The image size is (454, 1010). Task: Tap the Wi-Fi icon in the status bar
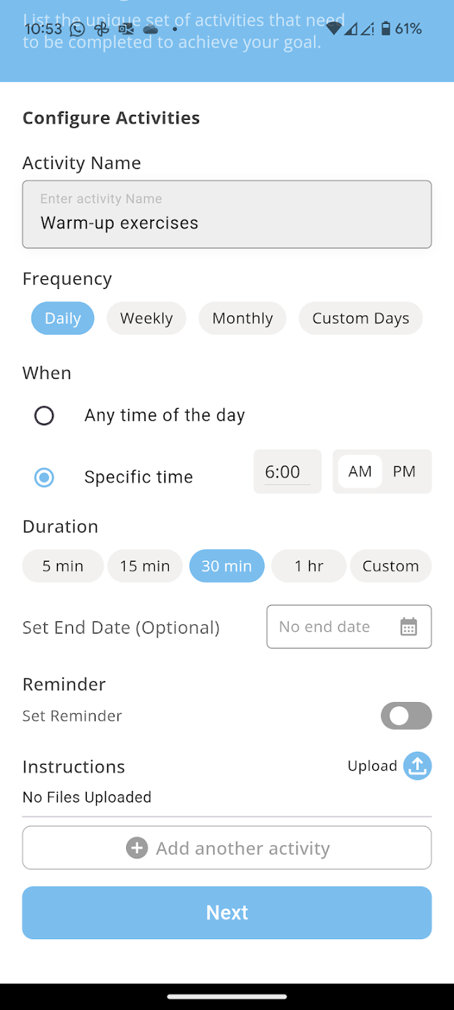point(334,29)
